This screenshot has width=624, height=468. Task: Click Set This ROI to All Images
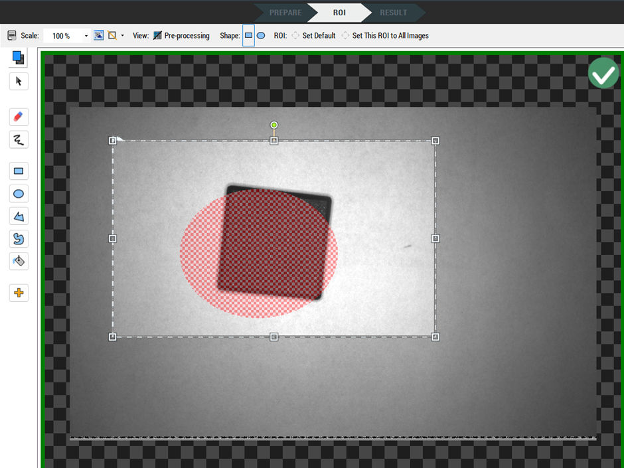point(385,35)
